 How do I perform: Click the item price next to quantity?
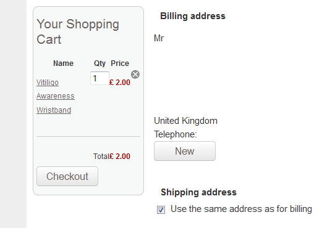point(120,83)
